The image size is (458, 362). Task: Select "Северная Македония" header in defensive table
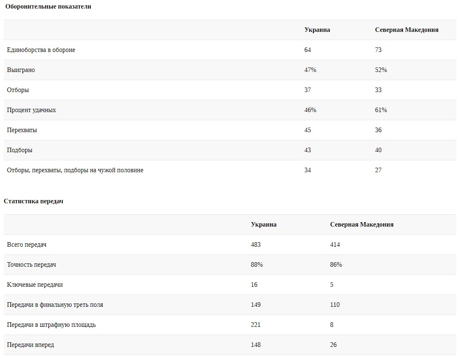pyautogui.click(x=407, y=30)
